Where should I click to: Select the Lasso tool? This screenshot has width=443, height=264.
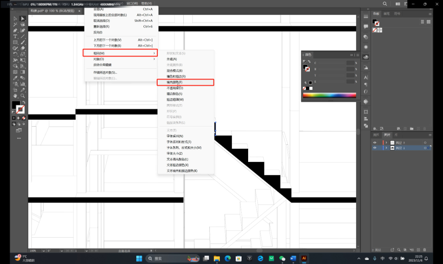tap(23, 25)
